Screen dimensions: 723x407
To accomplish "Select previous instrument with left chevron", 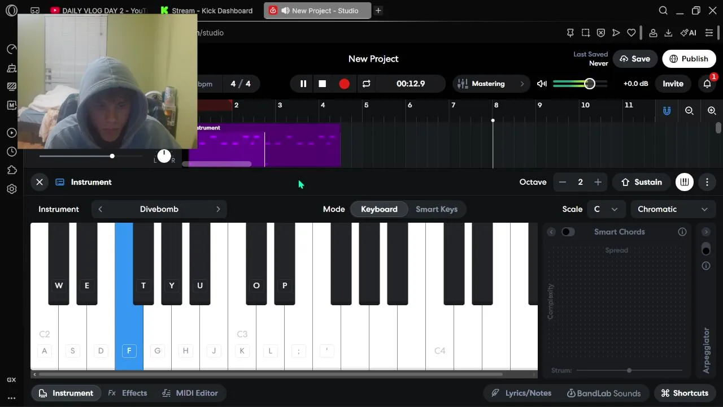I will click(x=100, y=209).
